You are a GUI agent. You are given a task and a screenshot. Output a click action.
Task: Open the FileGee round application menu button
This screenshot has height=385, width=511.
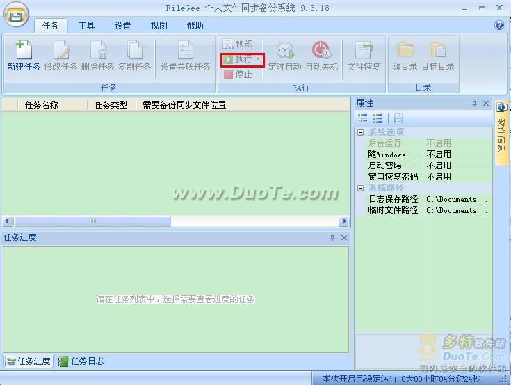pyautogui.click(x=16, y=15)
